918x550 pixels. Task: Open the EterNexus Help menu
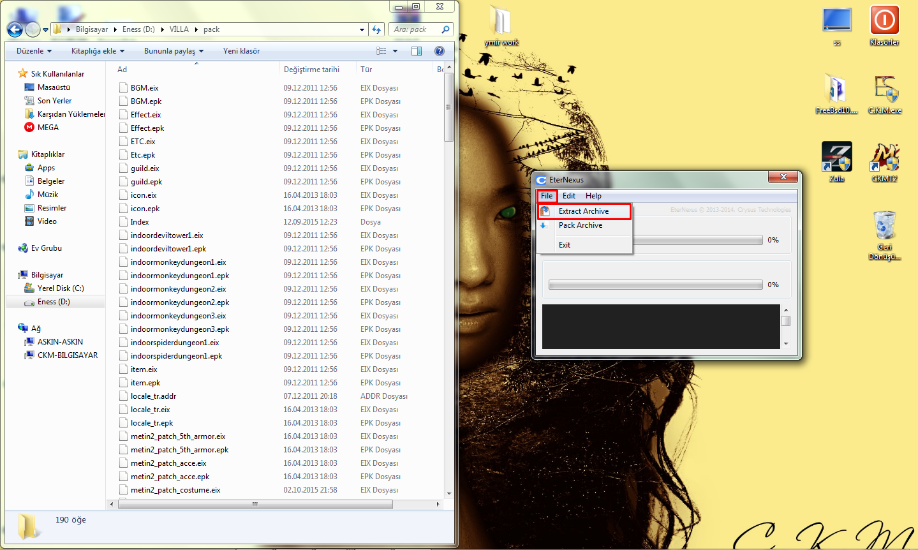593,196
